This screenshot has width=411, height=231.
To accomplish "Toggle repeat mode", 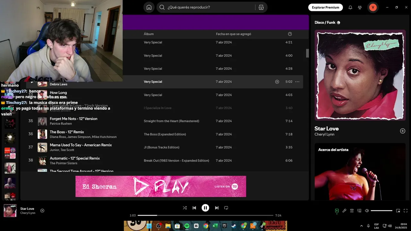I will pyautogui.click(x=226, y=208).
